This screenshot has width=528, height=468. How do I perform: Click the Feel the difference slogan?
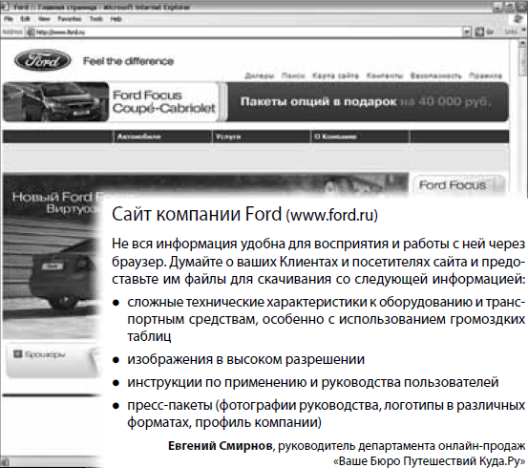pyautogui.click(x=128, y=61)
